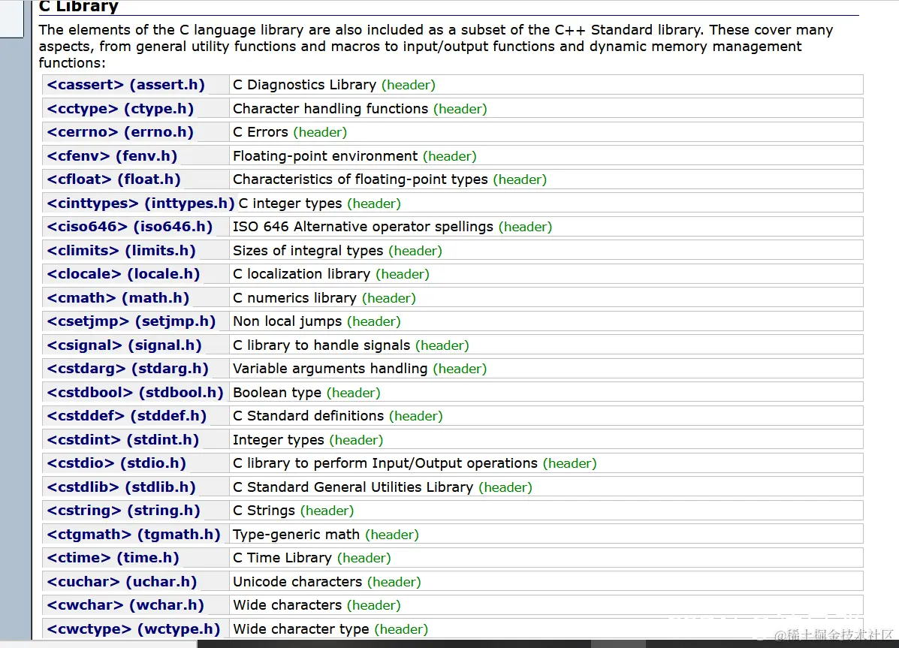899x648 pixels.
Task: Open the <cstdio> (stdio.h) header link
Action: tap(116, 463)
